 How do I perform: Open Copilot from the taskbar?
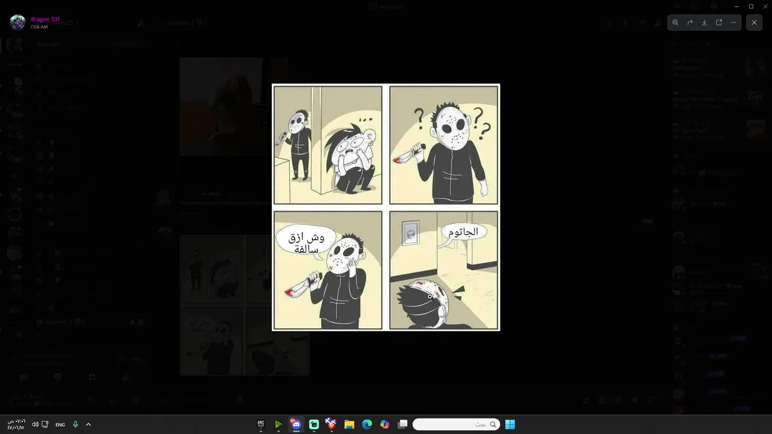tap(385, 424)
